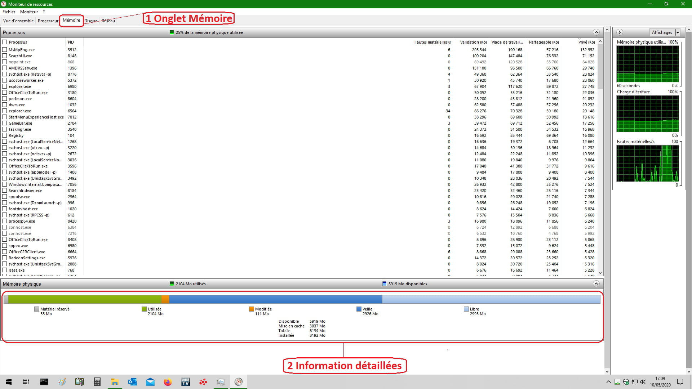Click the blue '5919 Mo disponibles' indicator
The image size is (692, 389).
[384, 283]
